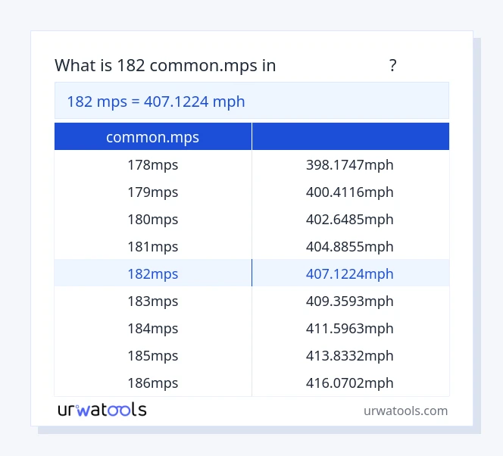
Task: Click the 416.0702mph value
Action: tap(349, 383)
